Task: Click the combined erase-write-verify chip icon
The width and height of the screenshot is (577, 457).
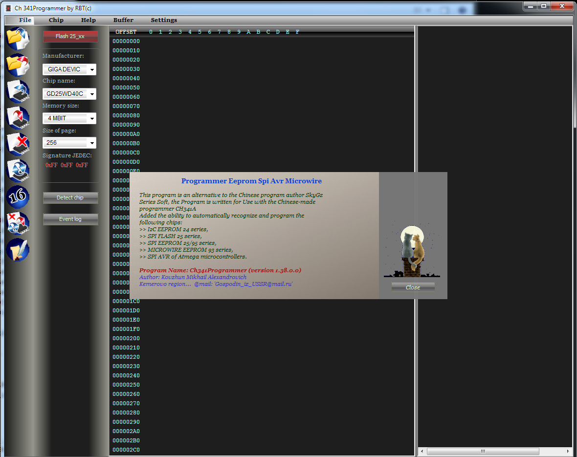Action: [18, 223]
